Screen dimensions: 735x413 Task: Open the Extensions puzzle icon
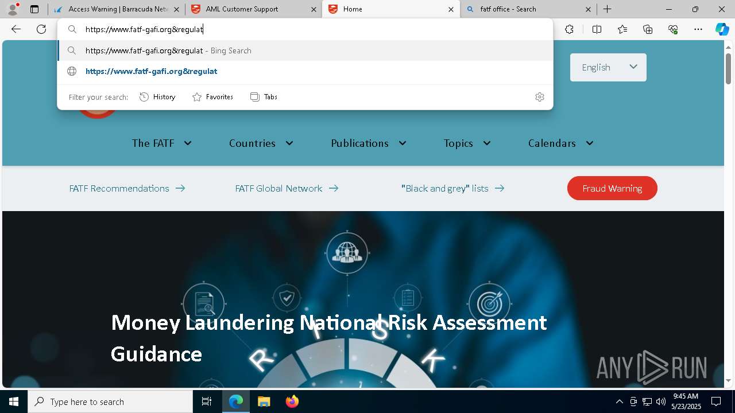569,29
